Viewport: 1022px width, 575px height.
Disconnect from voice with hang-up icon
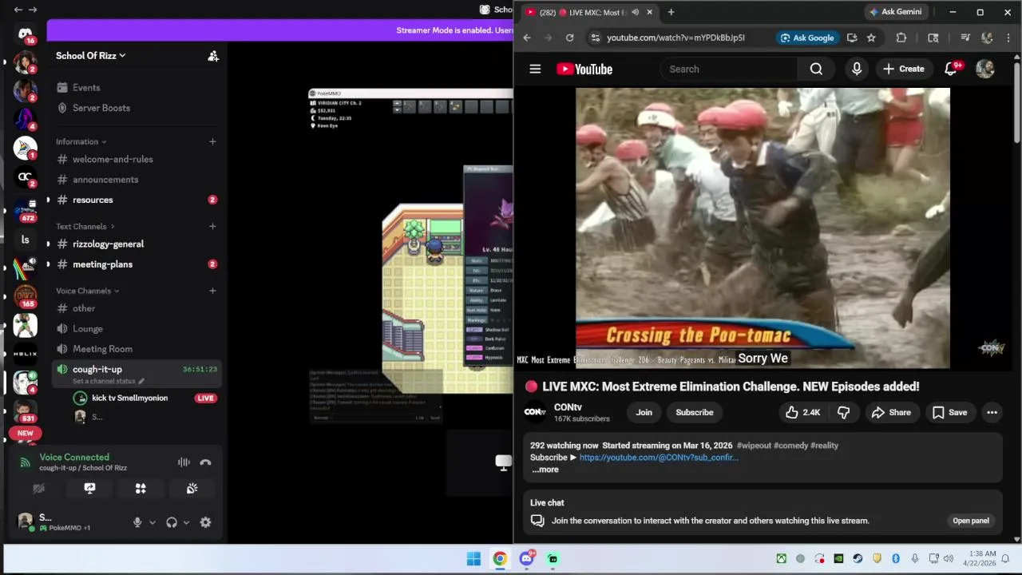(x=205, y=462)
